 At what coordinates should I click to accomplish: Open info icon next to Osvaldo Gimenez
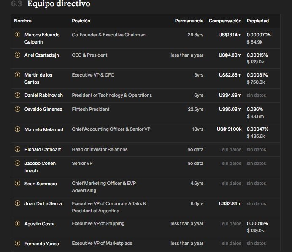coord(17,109)
